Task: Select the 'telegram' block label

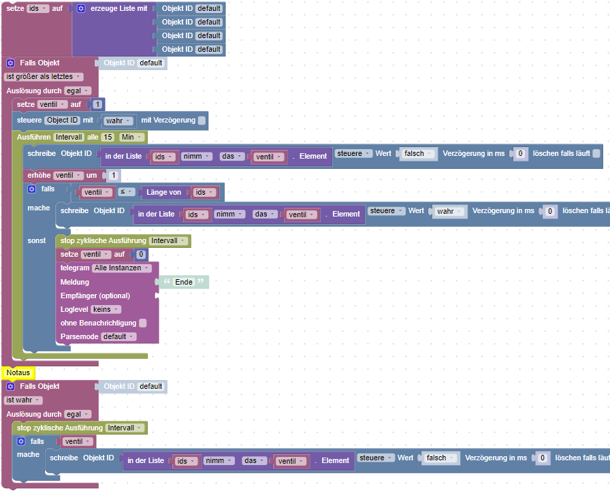Action: 75,268
